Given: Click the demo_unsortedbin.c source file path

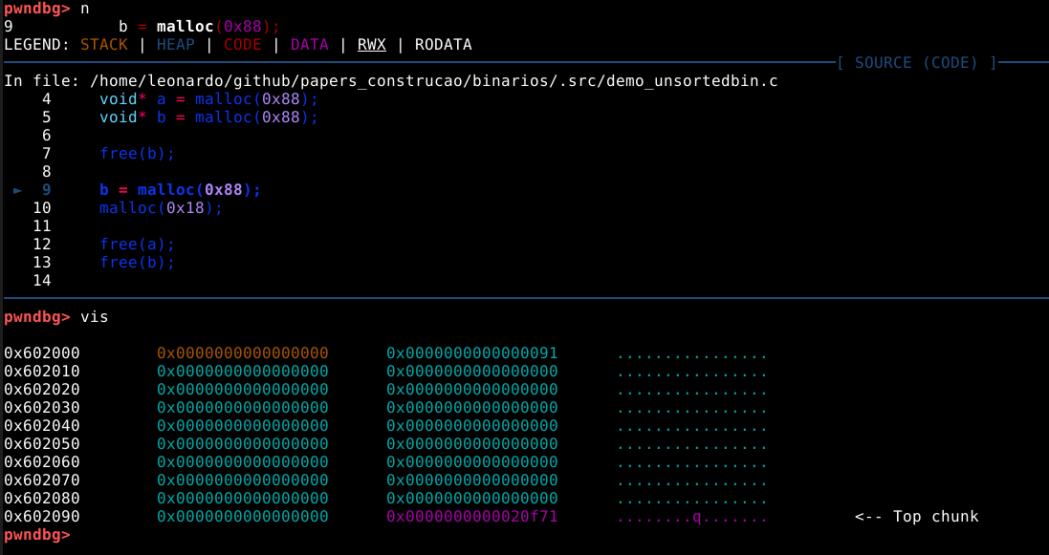Looking at the screenshot, I should pos(433,81).
